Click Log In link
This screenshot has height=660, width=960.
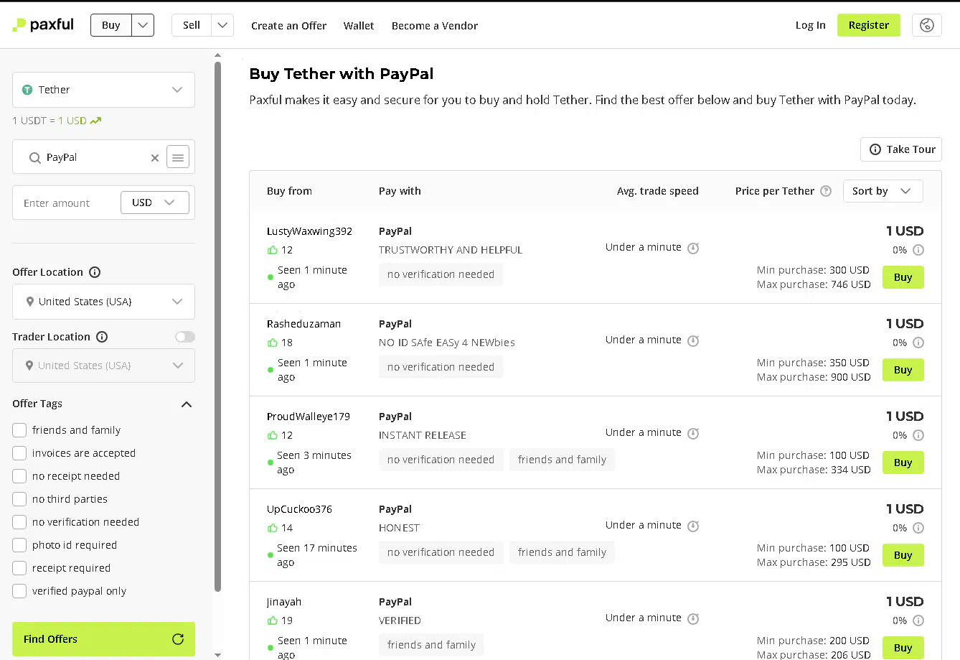(x=810, y=25)
